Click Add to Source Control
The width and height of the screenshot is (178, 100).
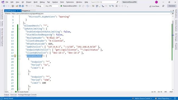tap(142, 98)
